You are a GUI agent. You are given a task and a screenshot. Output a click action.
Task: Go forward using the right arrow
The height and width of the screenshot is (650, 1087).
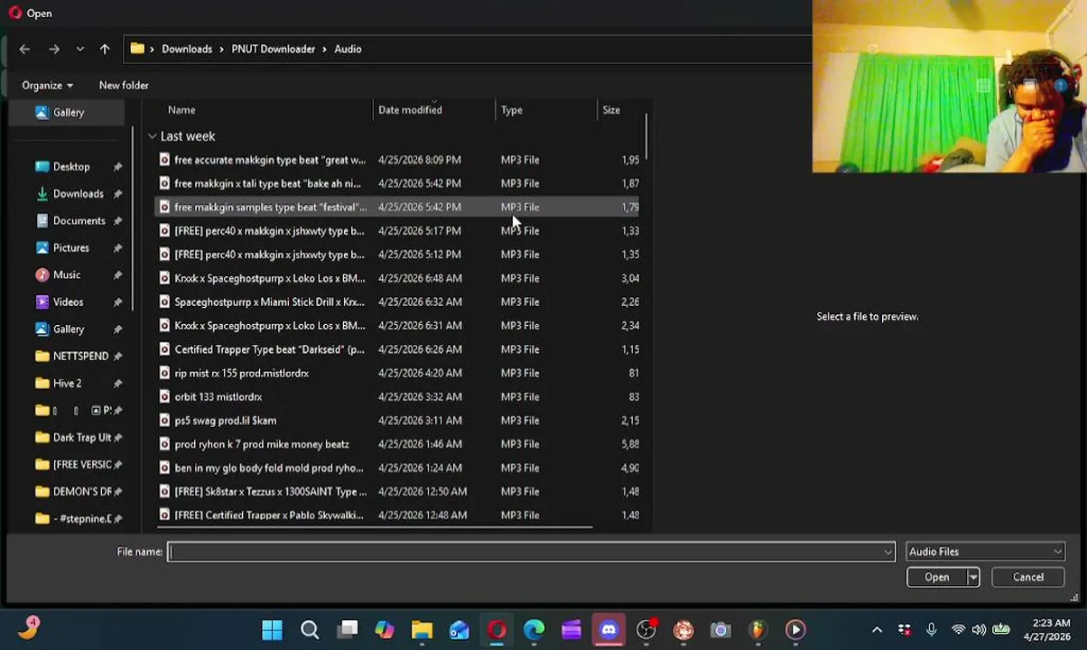[54, 49]
